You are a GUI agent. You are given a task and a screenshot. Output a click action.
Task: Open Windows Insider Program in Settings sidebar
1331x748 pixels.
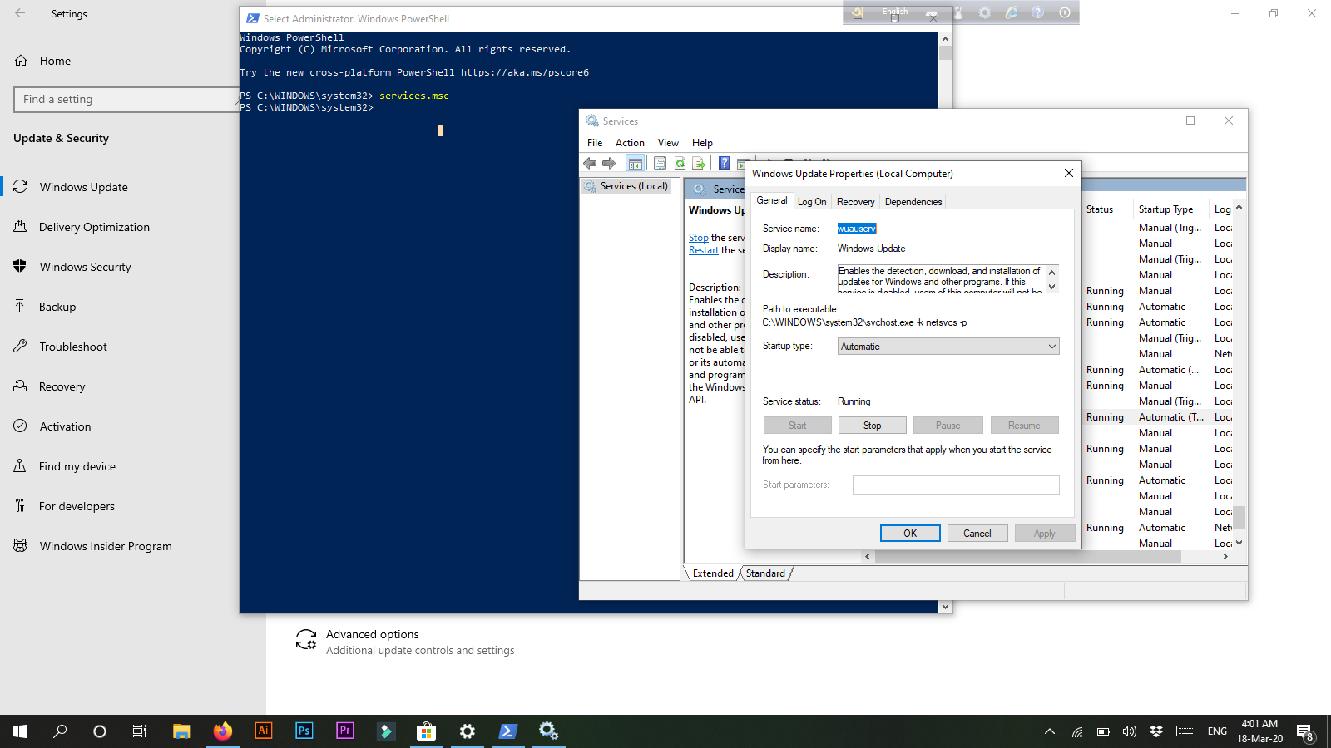[106, 546]
